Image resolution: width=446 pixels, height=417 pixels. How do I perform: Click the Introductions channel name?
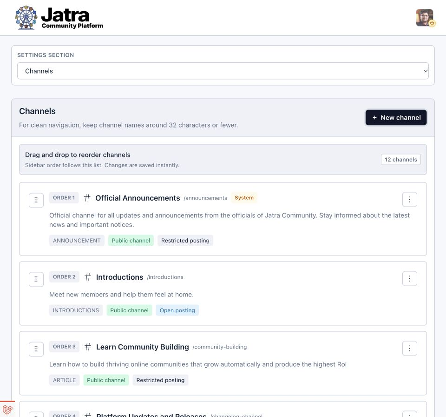click(120, 277)
